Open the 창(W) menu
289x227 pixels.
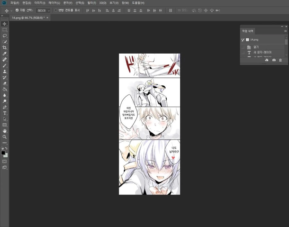pyautogui.click(x=125, y=3)
